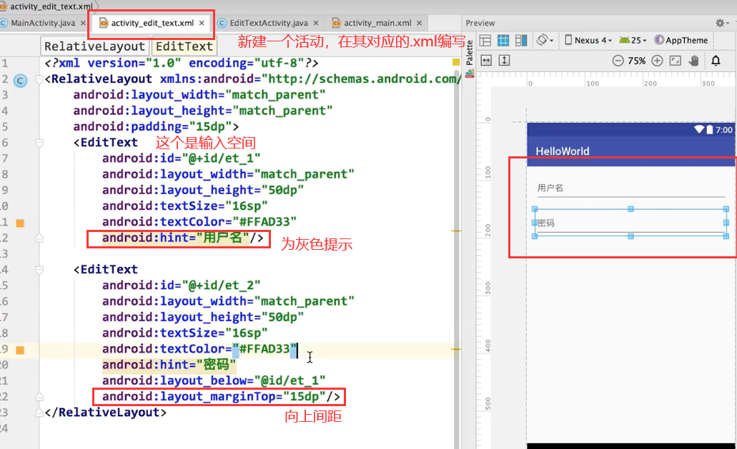Switch to the EditTextActivity.java tab
The image size is (737, 449).
tap(268, 22)
